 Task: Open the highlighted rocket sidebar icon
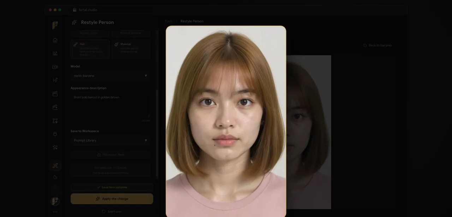55,166
